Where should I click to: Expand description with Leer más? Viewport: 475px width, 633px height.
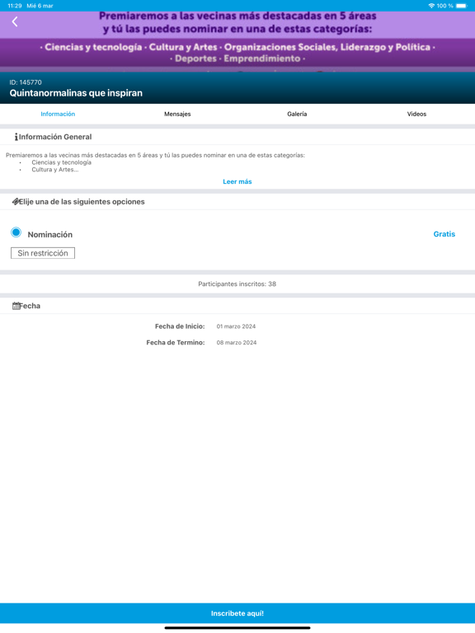click(x=237, y=181)
